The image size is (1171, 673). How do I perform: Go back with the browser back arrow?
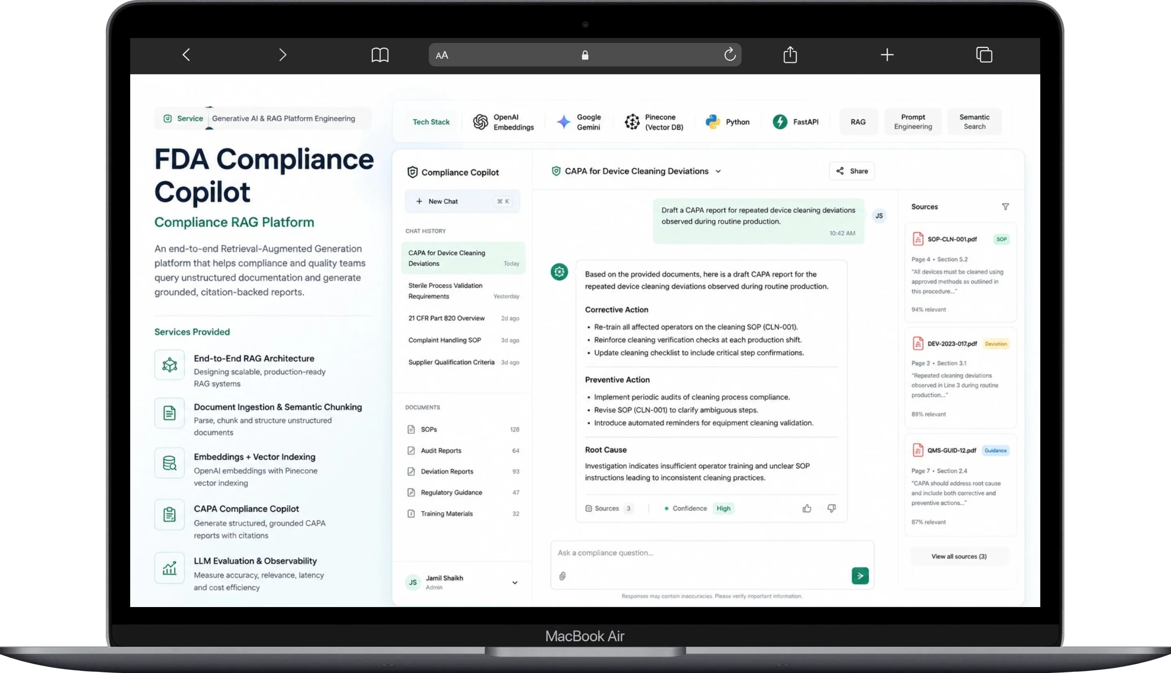tap(186, 55)
